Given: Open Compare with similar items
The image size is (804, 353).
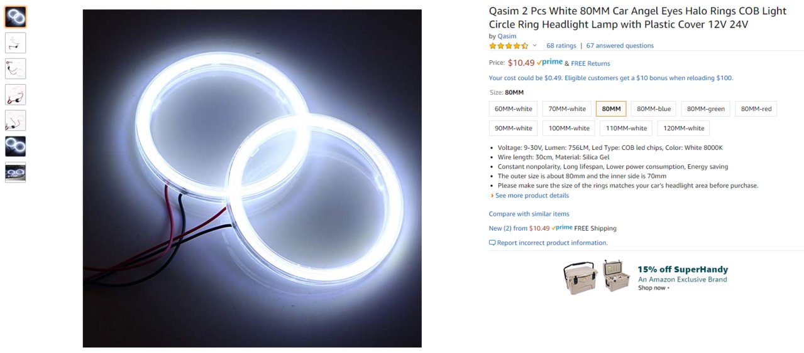Looking at the screenshot, I should pyautogui.click(x=529, y=214).
